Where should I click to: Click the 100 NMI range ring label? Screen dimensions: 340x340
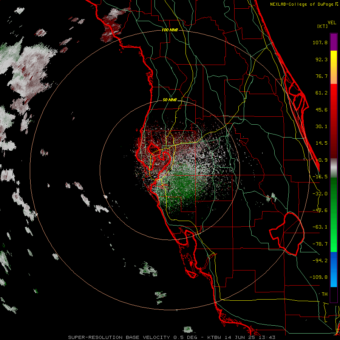(x=170, y=30)
